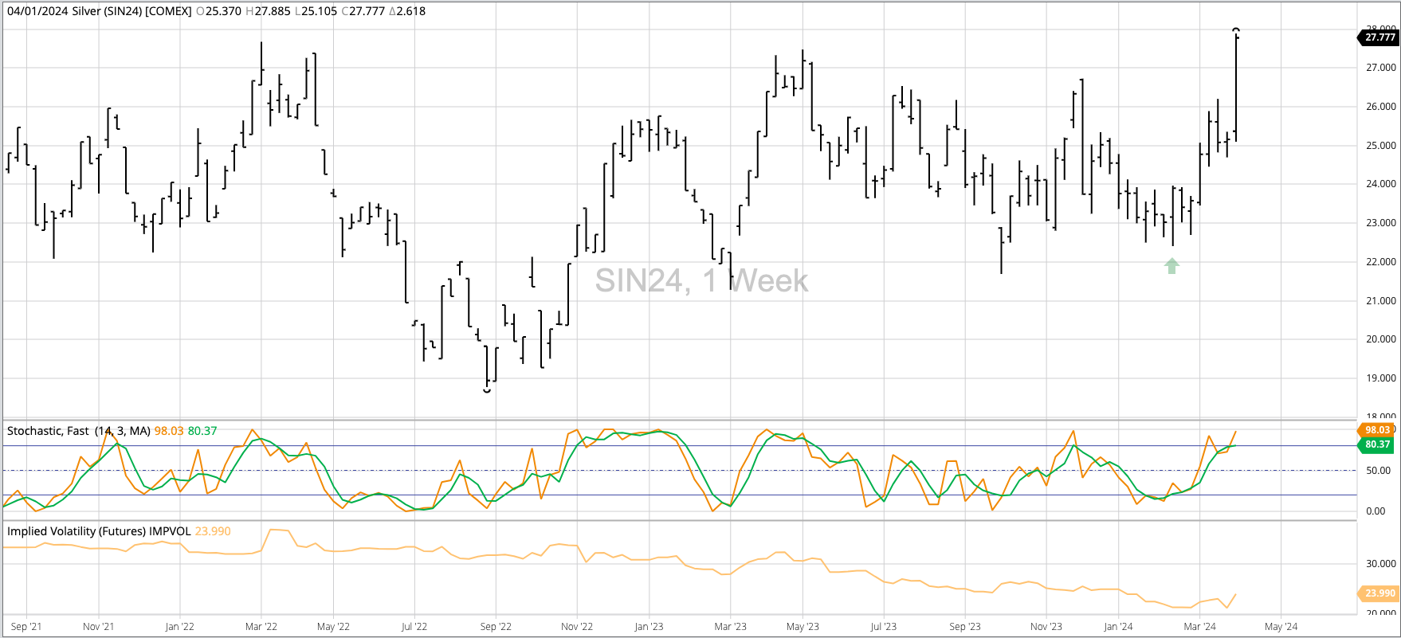Image resolution: width=1401 pixels, height=638 pixels.
Task: Click the Jan '23 date on time axis
Action: (649, 627)
